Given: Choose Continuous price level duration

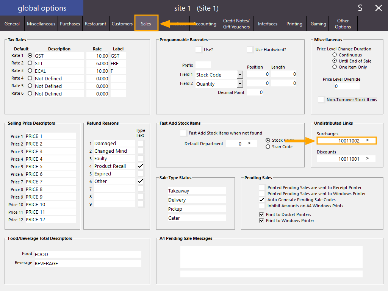Looking at the screenshot, I should click(335, 55).
